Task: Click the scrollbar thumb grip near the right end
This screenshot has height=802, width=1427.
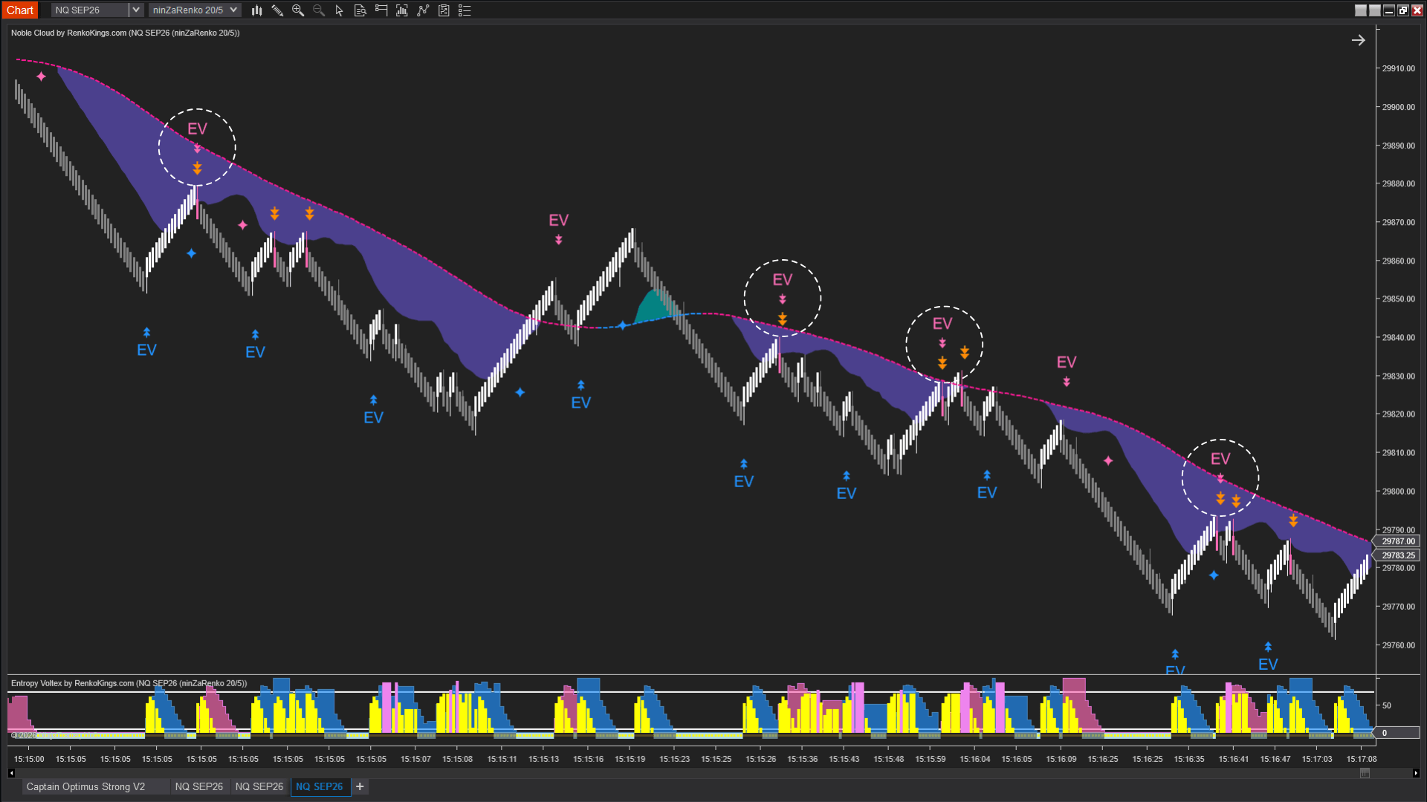Action: (x=1365, y=773)
